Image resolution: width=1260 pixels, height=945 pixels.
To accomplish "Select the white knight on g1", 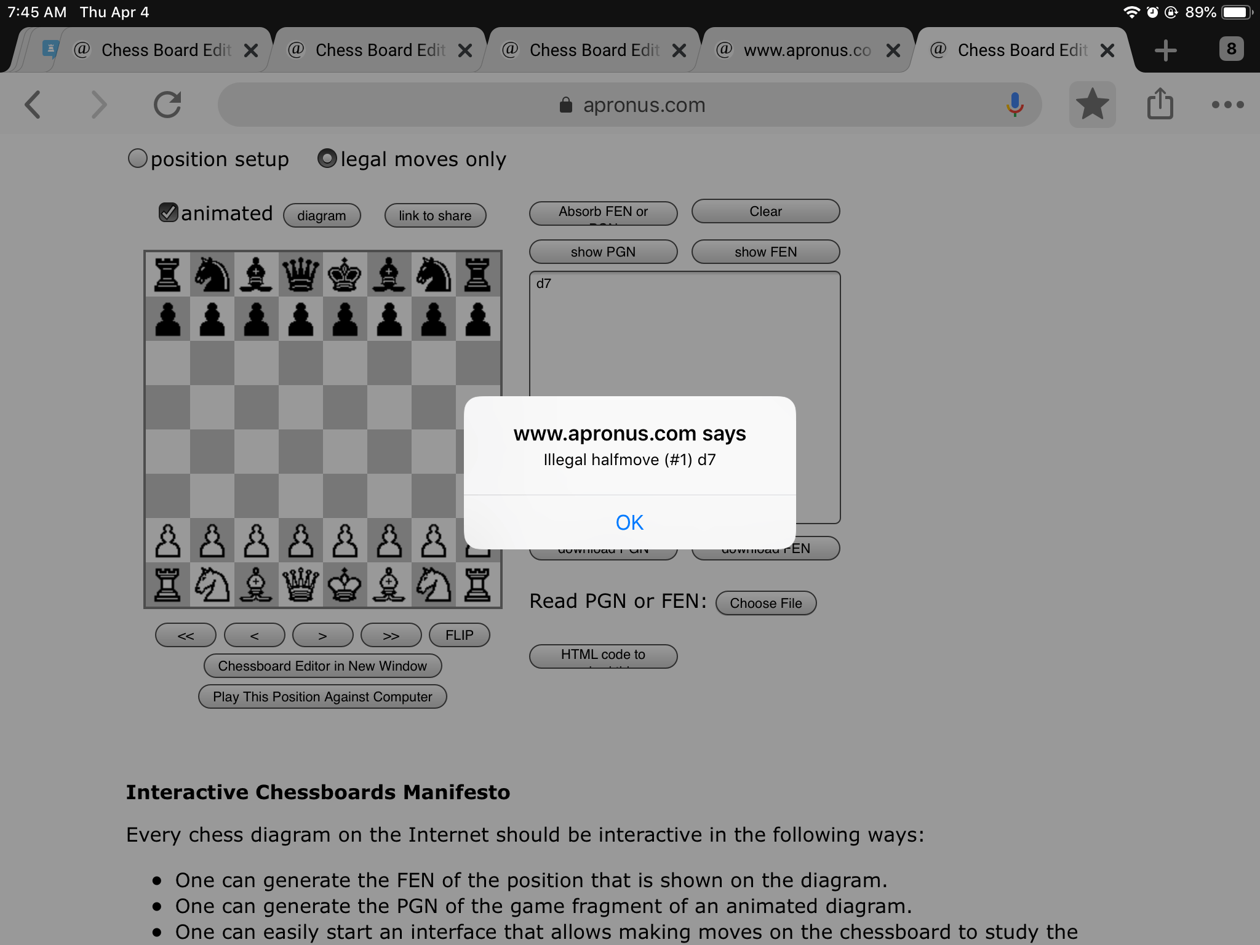I will 434,584.
